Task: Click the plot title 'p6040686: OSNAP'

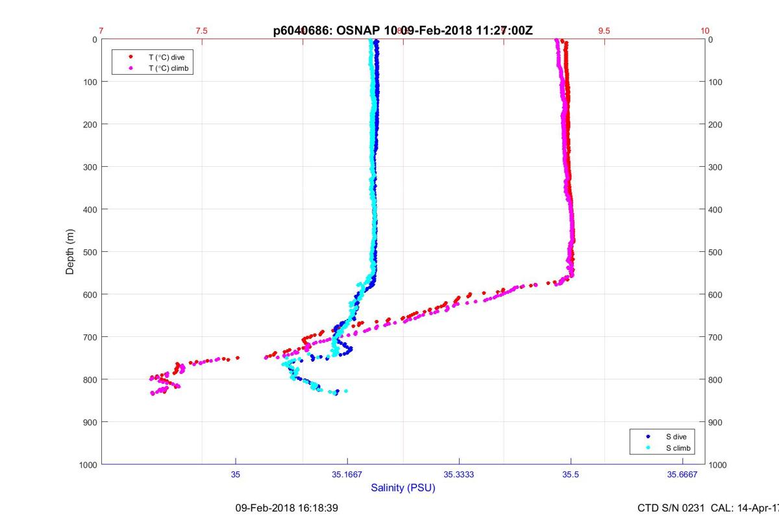Action: (x=327, y=30)
